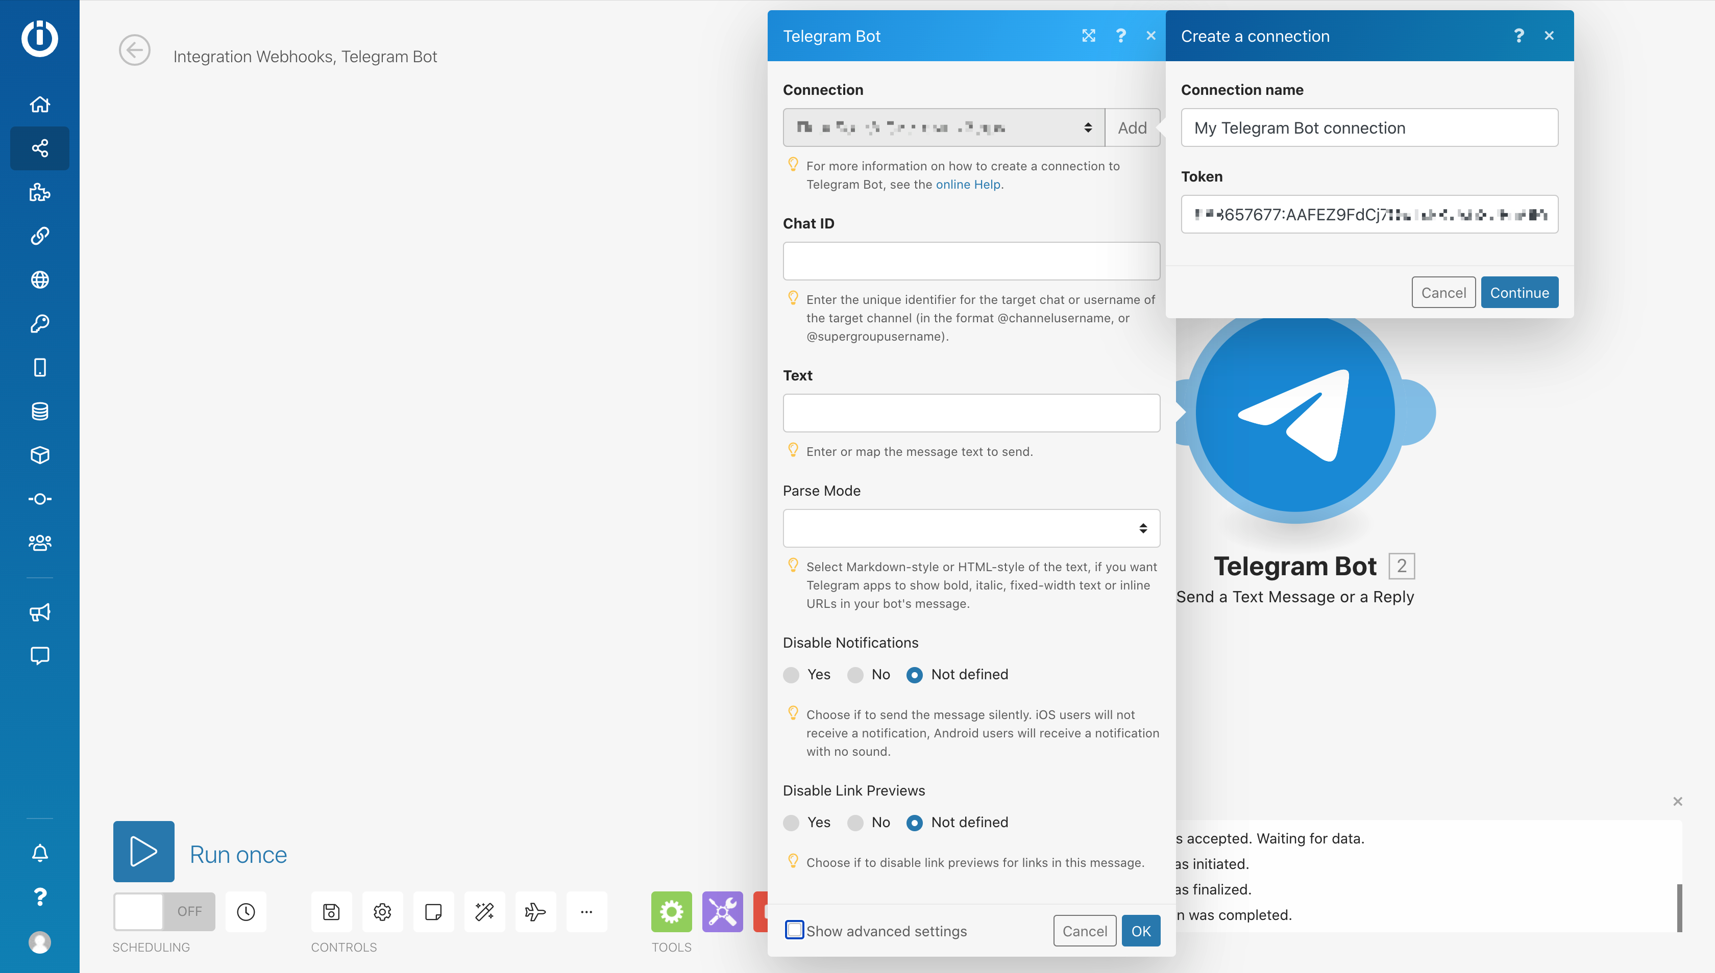Open notifications via the bell icon

tap(39, 853)
